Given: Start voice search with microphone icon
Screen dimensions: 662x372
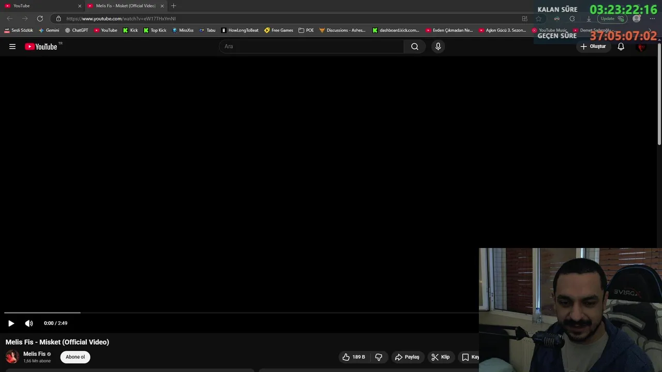Looking at the screenshot, I should (438, 47).
